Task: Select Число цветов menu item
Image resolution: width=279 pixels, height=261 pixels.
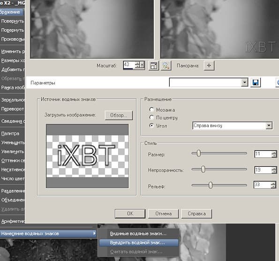Action: [x=13, y=179]
